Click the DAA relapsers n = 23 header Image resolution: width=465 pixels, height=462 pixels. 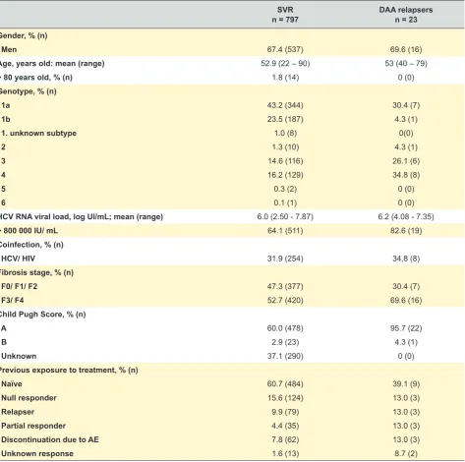(406, 15)
